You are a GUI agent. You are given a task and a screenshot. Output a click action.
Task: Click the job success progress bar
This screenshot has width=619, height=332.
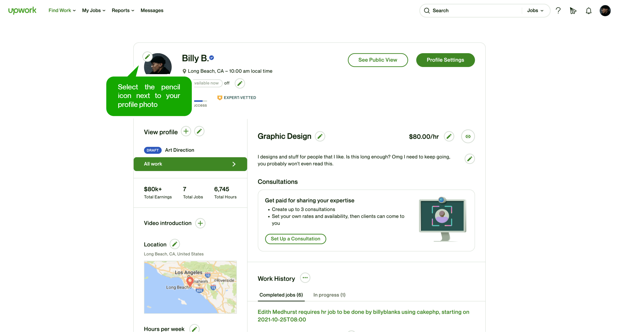(x=200, y=101)
